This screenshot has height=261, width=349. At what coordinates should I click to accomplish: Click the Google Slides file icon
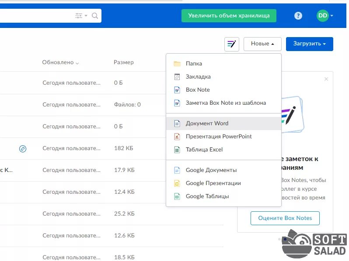click(177, 183)
